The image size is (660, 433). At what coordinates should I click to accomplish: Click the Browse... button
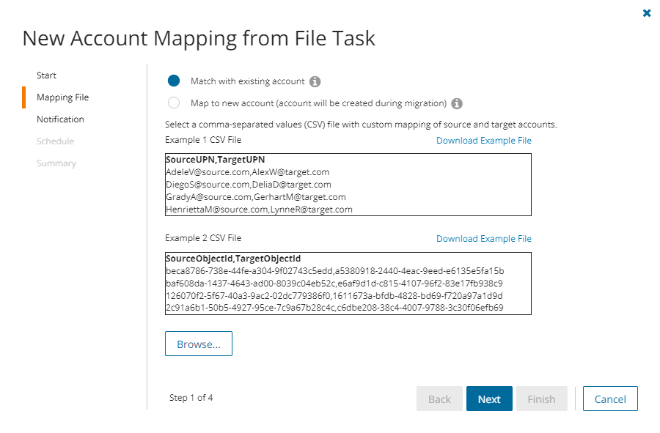pos(199,344)
